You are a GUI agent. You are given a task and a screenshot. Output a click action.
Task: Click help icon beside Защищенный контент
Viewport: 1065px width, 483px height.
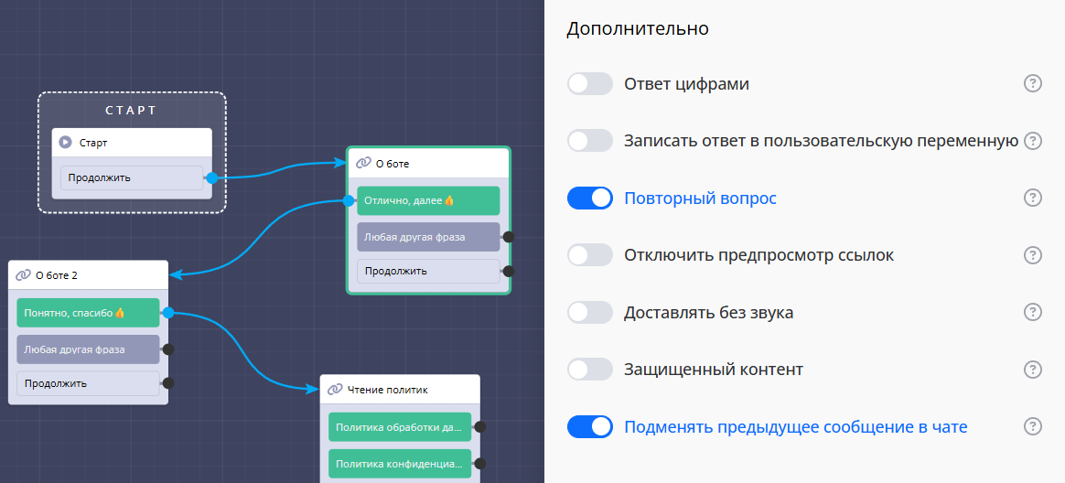tap(1032, 370)
